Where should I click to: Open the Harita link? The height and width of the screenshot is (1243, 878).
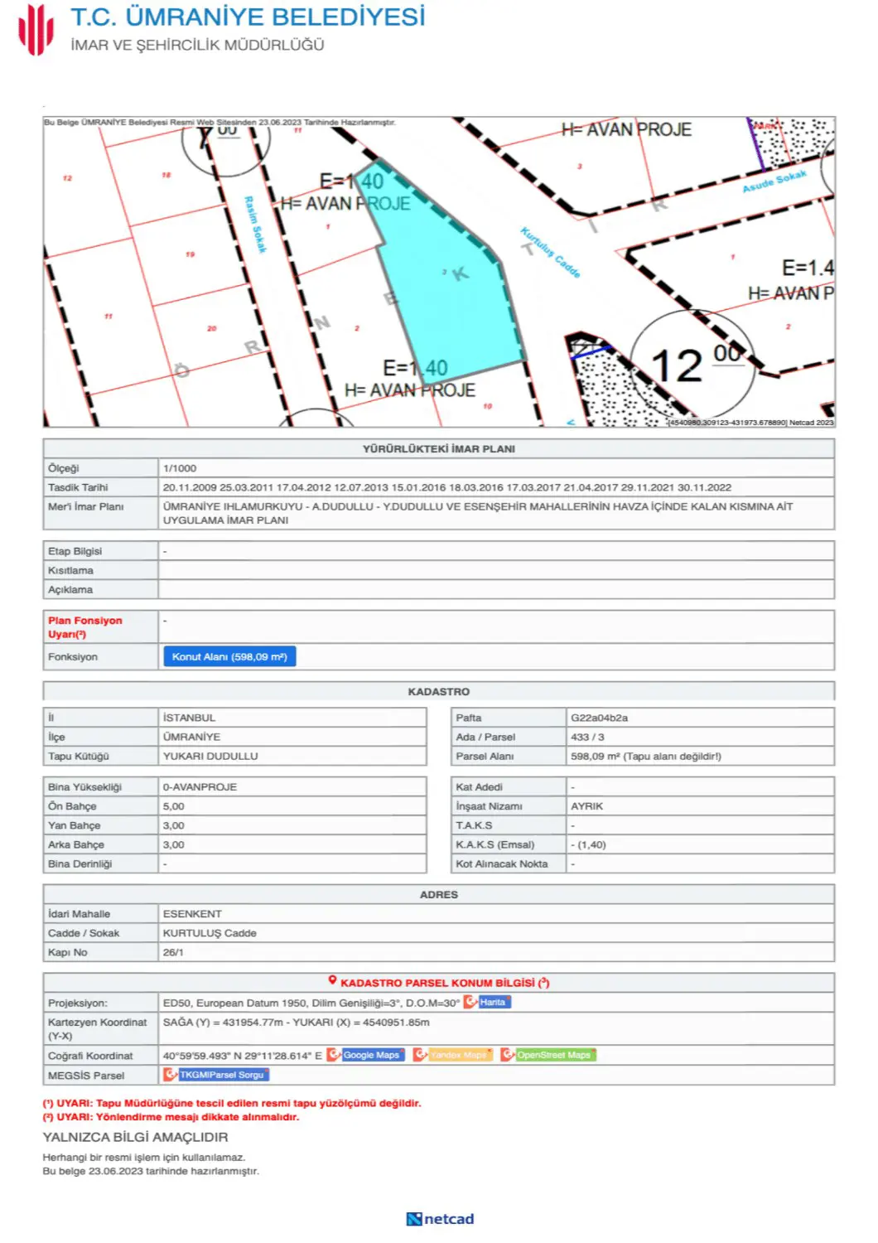[494, 1002]
